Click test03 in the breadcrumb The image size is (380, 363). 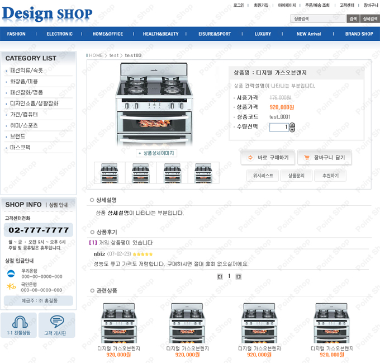[x=133, y=55]
